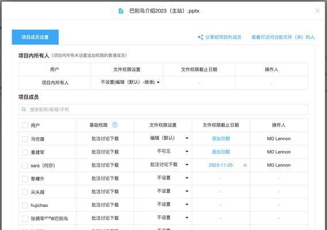Open 分享给项目外成员 link
327x230 pixels.
(223, 37)
